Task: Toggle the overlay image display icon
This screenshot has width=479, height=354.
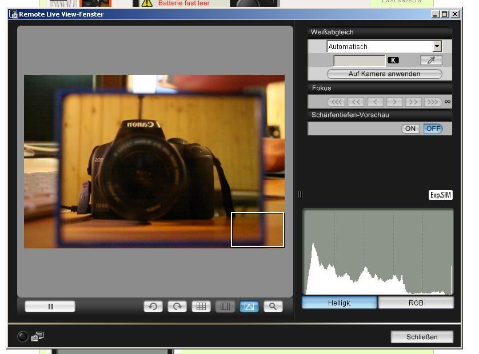Action: tap(249, 307)
